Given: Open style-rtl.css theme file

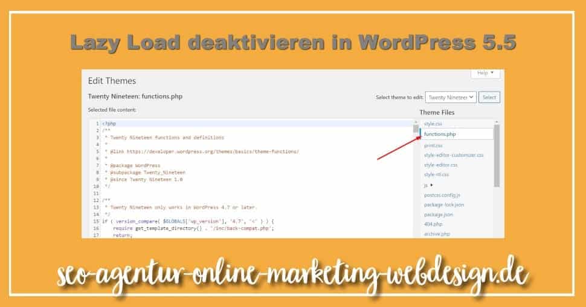Looking at the screenshot, I should point(436,174).
